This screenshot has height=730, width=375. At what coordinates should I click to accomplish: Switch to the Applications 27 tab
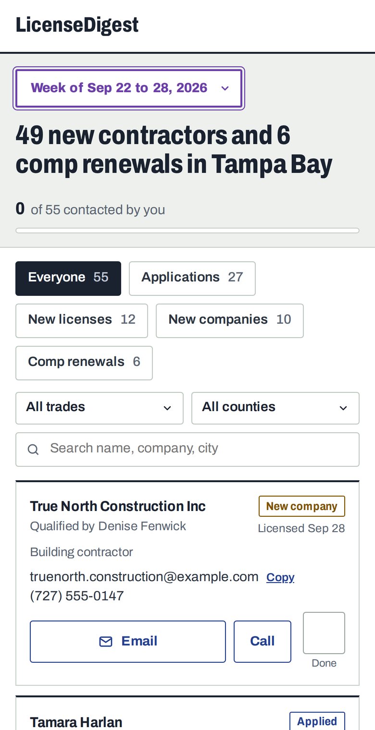point(192,278)
